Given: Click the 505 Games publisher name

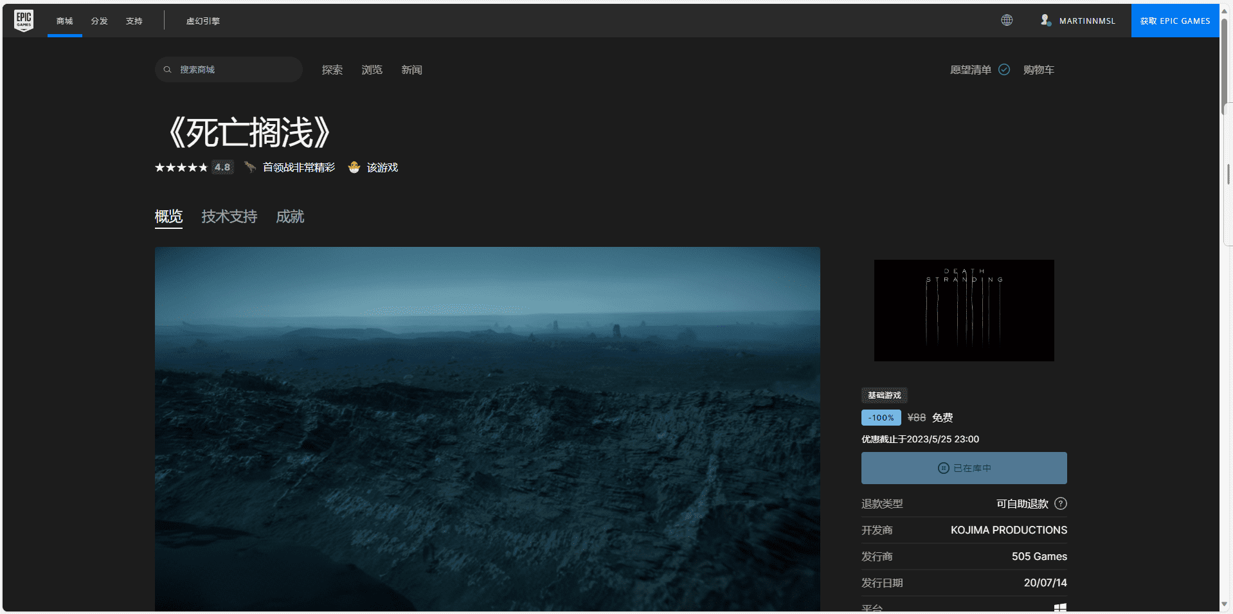Looking at the screenshot, I should [x=1039, y=556].
